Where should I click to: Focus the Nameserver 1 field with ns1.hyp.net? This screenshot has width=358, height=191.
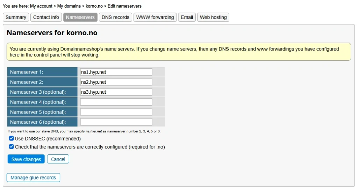tap(116, 72)
